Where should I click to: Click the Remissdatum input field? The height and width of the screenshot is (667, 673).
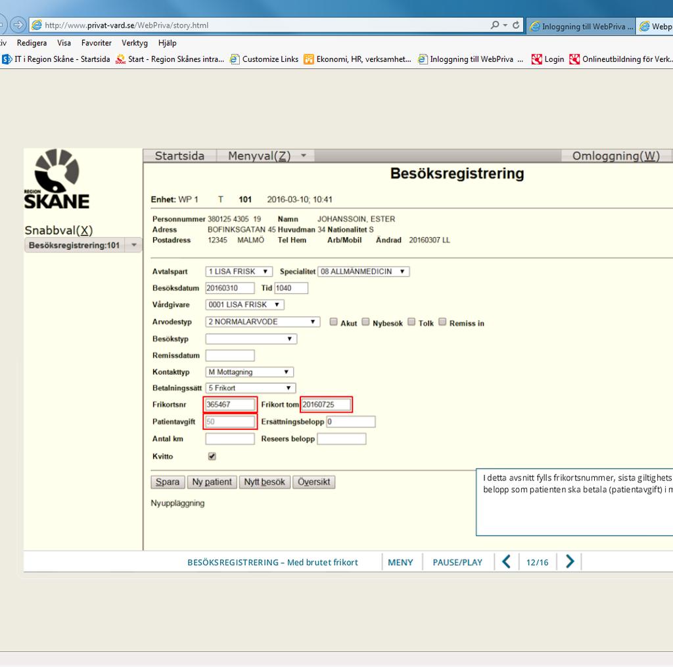[x=230, y=356]
